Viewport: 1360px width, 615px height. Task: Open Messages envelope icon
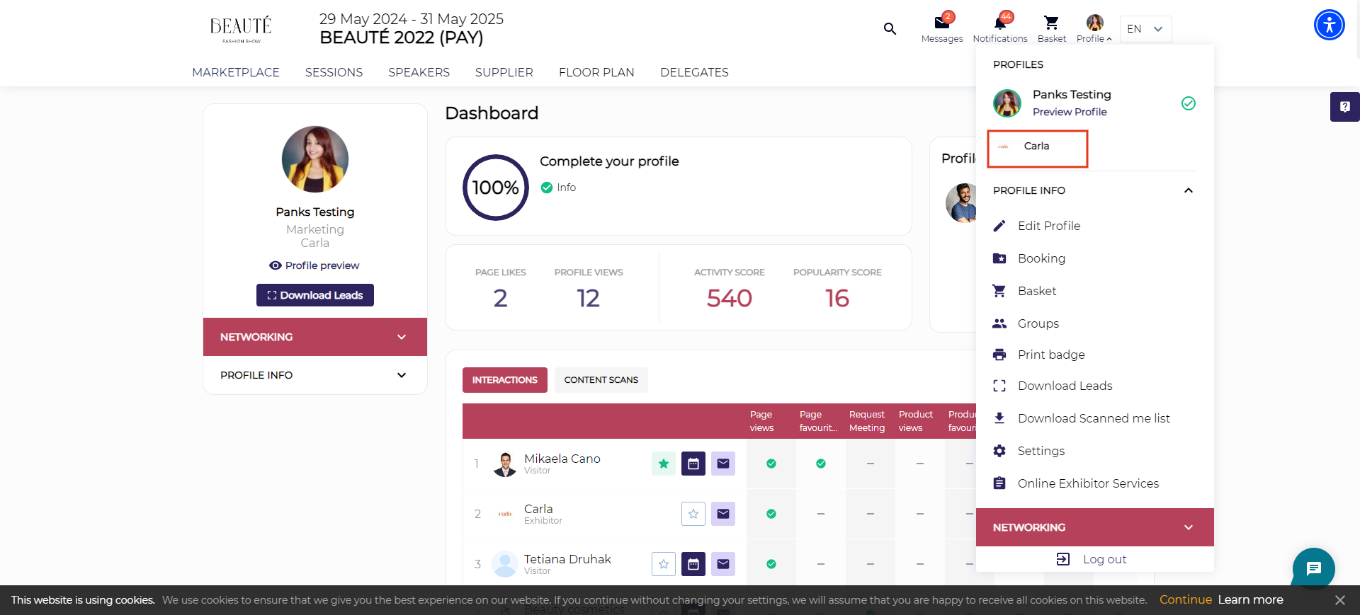click(x=942, y=23)
